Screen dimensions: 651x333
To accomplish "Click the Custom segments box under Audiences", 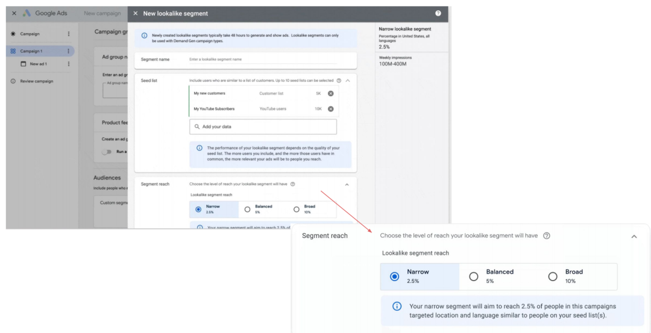I will coord(111,211).
